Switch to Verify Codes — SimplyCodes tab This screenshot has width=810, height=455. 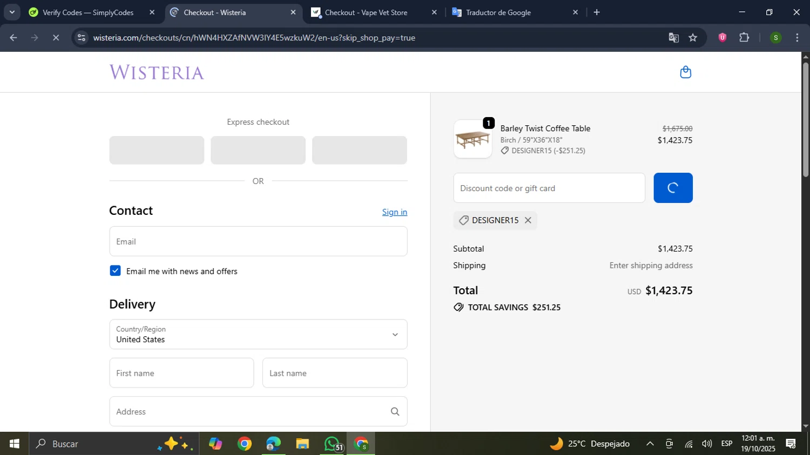pos(88,12)
